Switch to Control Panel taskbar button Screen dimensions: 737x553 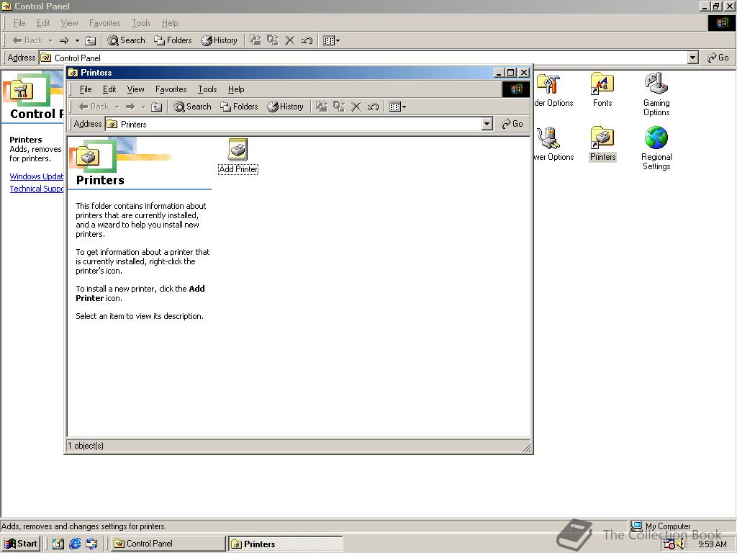(168, 544)
